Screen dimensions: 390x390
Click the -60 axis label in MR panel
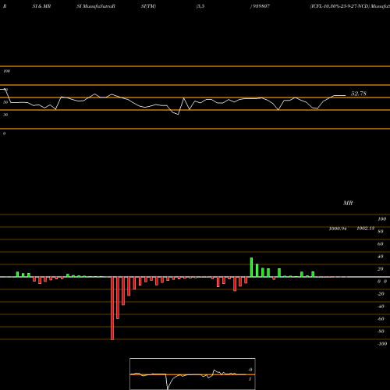tap(381, 319)
